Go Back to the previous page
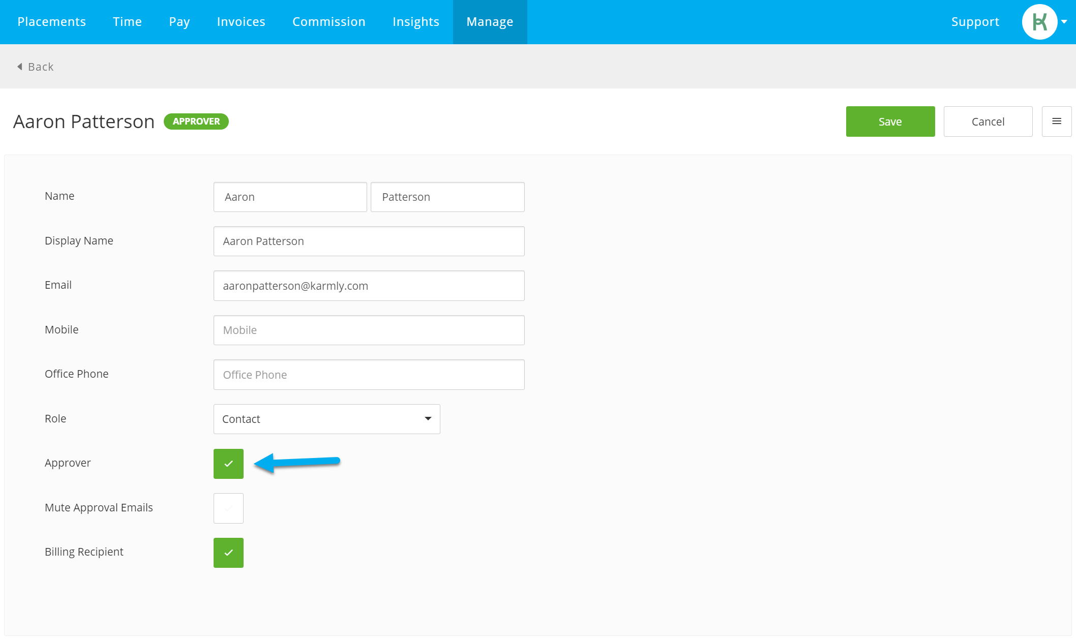This screenshot has height=640, width=1076. pyautogui.click(x=35, y=67)
